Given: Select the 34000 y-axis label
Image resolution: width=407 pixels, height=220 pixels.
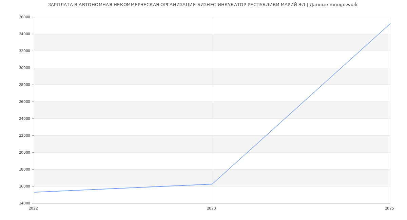Looking at the screenshot, I should pyautogui.click(x=24, y=34).
